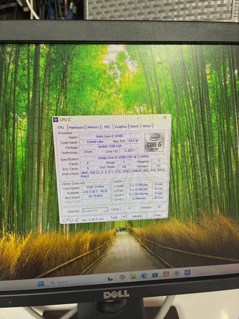Switch to the Mainboard tab
The width and height of the screenshot is (239, 319).
(x=77, y=127)
